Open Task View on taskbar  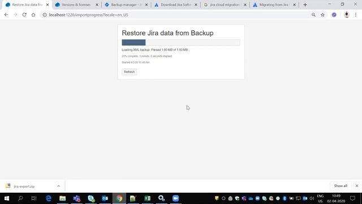click(34, 198)
